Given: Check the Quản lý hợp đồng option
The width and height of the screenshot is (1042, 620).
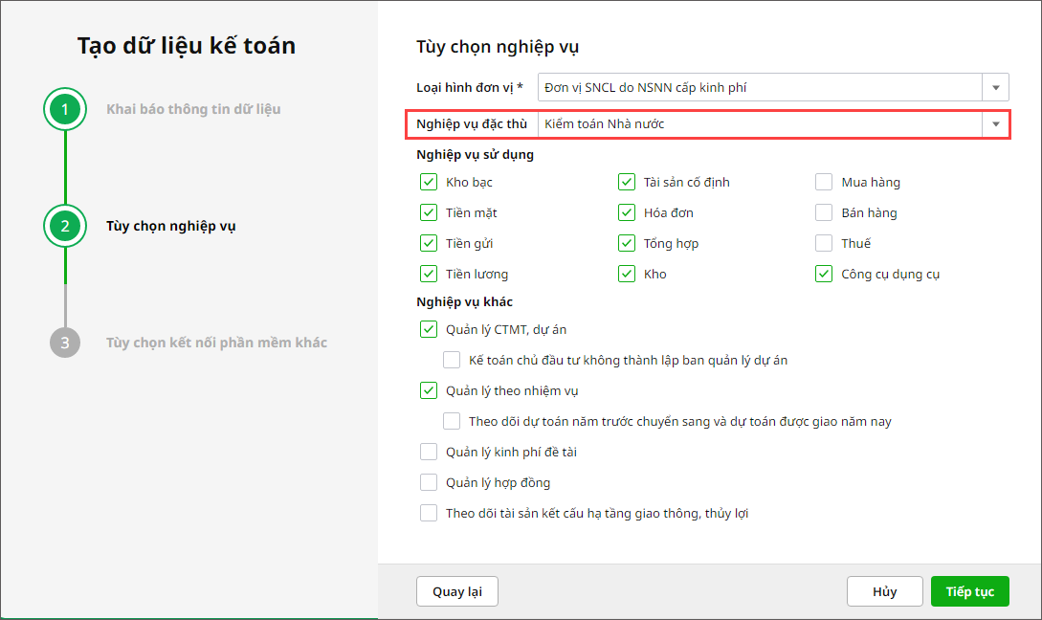Looking at the screenshot, I should (x=429, y=482).
